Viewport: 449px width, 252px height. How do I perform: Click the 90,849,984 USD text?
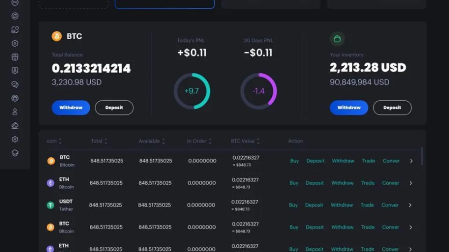pos(359,82)
